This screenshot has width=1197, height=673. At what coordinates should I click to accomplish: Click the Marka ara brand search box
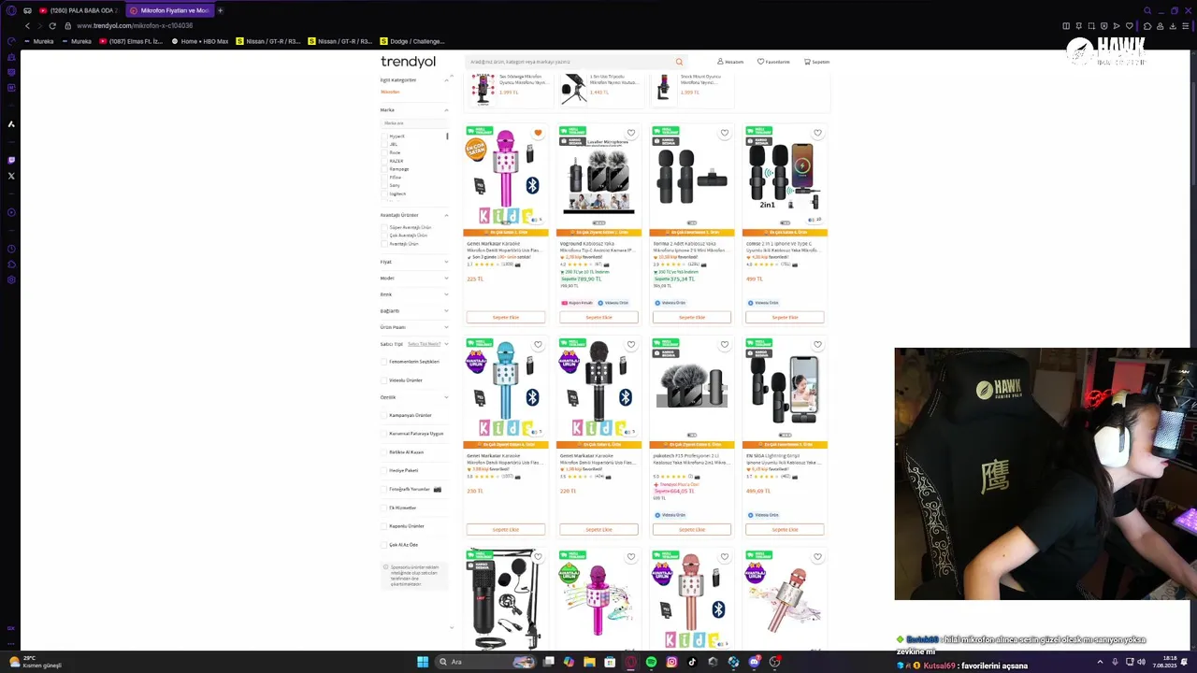[x=413, y=123]
